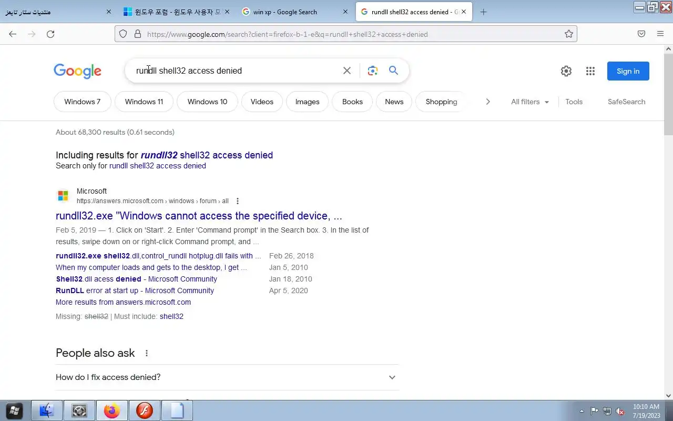Go back using the browser back arrow
The height and width of the screenshot is (421, 673).
(x=13, y=34)
